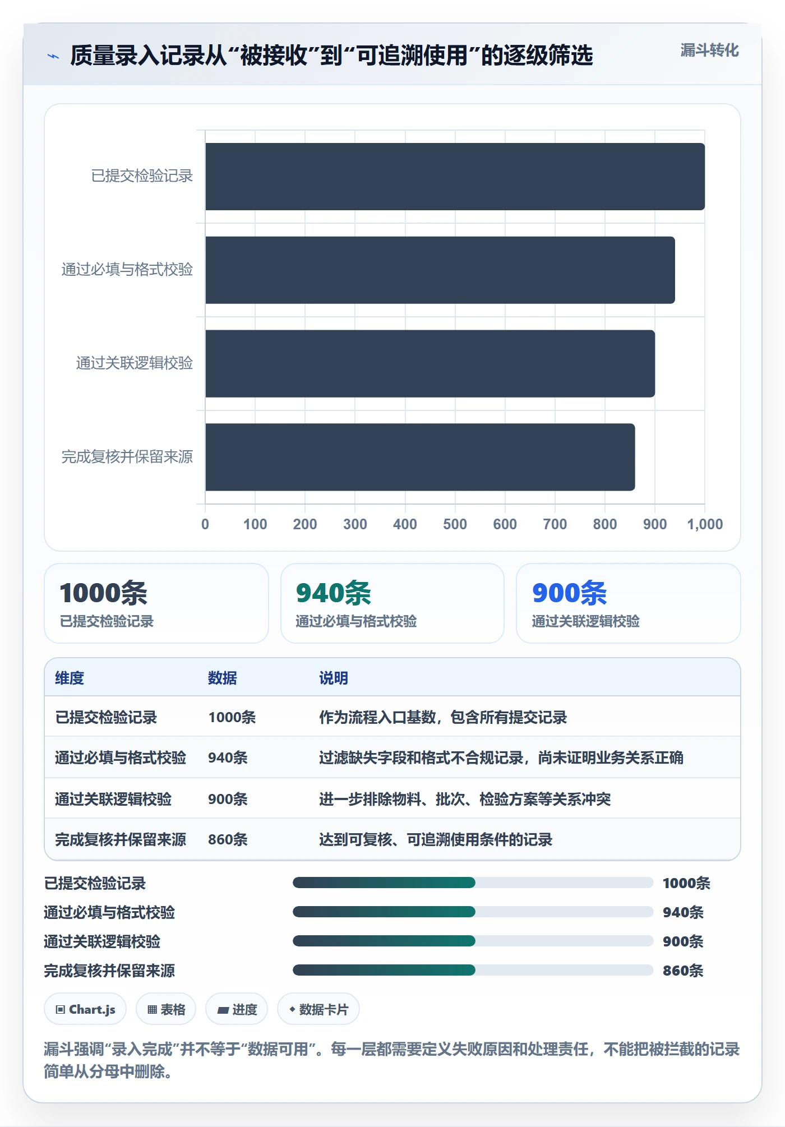Click description 作为流程入口基数，包含所有提交记录
This screenshot has height=1127, width=785.
click(x=443, y=717)
